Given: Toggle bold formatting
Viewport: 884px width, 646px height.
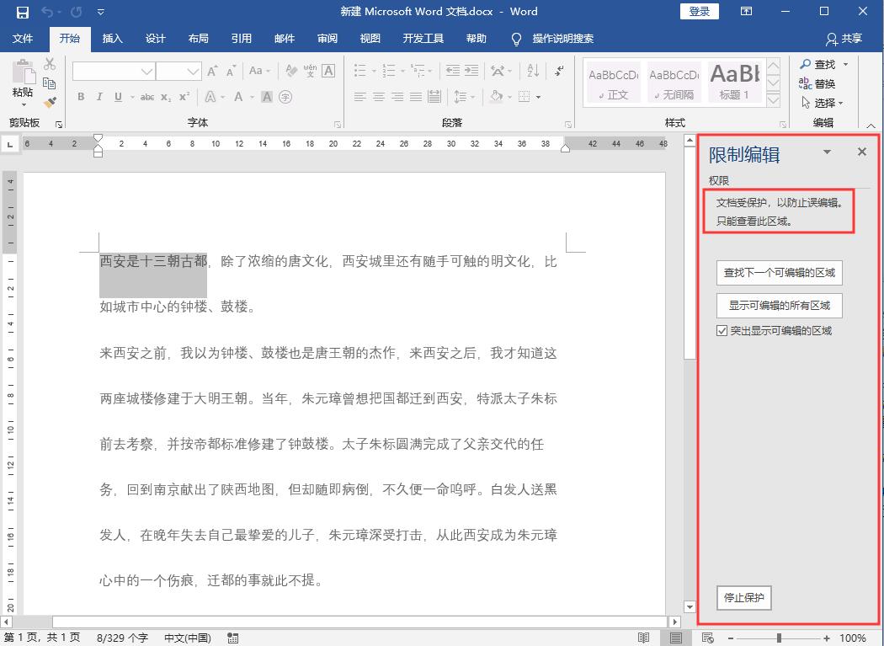Looking at the screenshot, I should pos(80,96).
